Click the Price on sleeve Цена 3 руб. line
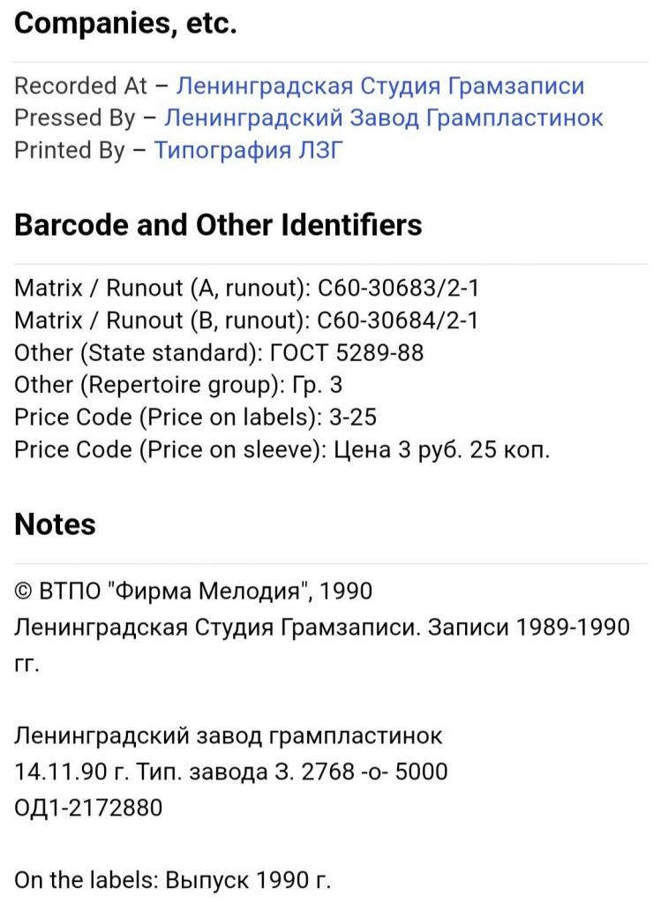The height and width of the screenshot is (904, 661). coord(282,449)
